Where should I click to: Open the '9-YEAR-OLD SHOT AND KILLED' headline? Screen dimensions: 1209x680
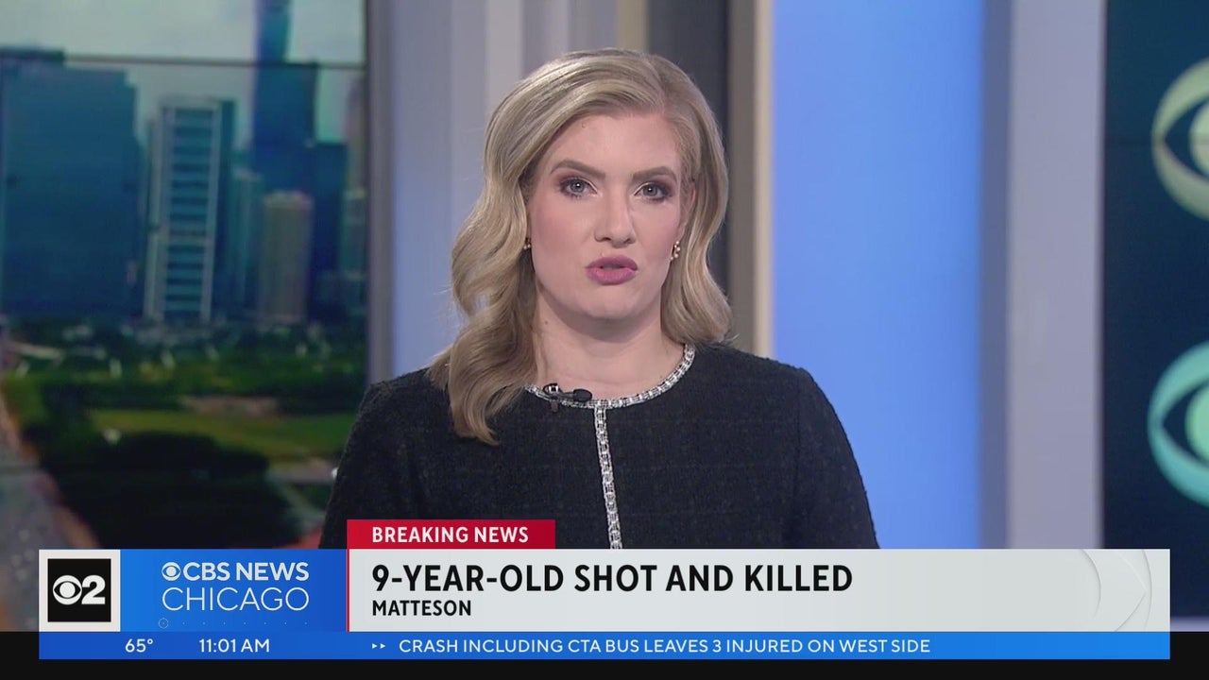click(611, 578)
